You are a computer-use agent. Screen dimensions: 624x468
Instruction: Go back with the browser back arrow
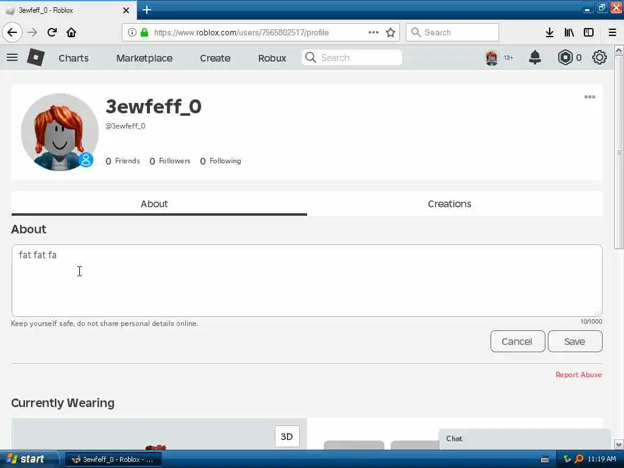pos(12,32)
